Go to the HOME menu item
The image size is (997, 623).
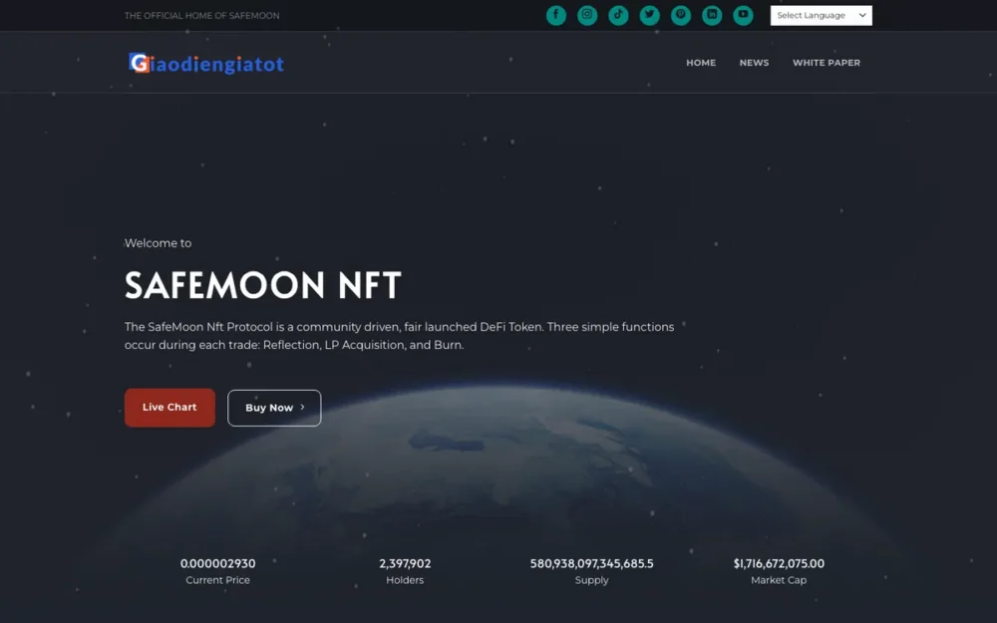tap(701, 62)
